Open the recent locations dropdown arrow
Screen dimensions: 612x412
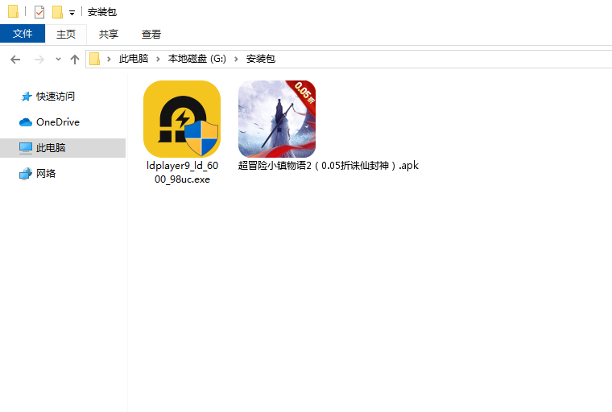click(x=58, y=60)
